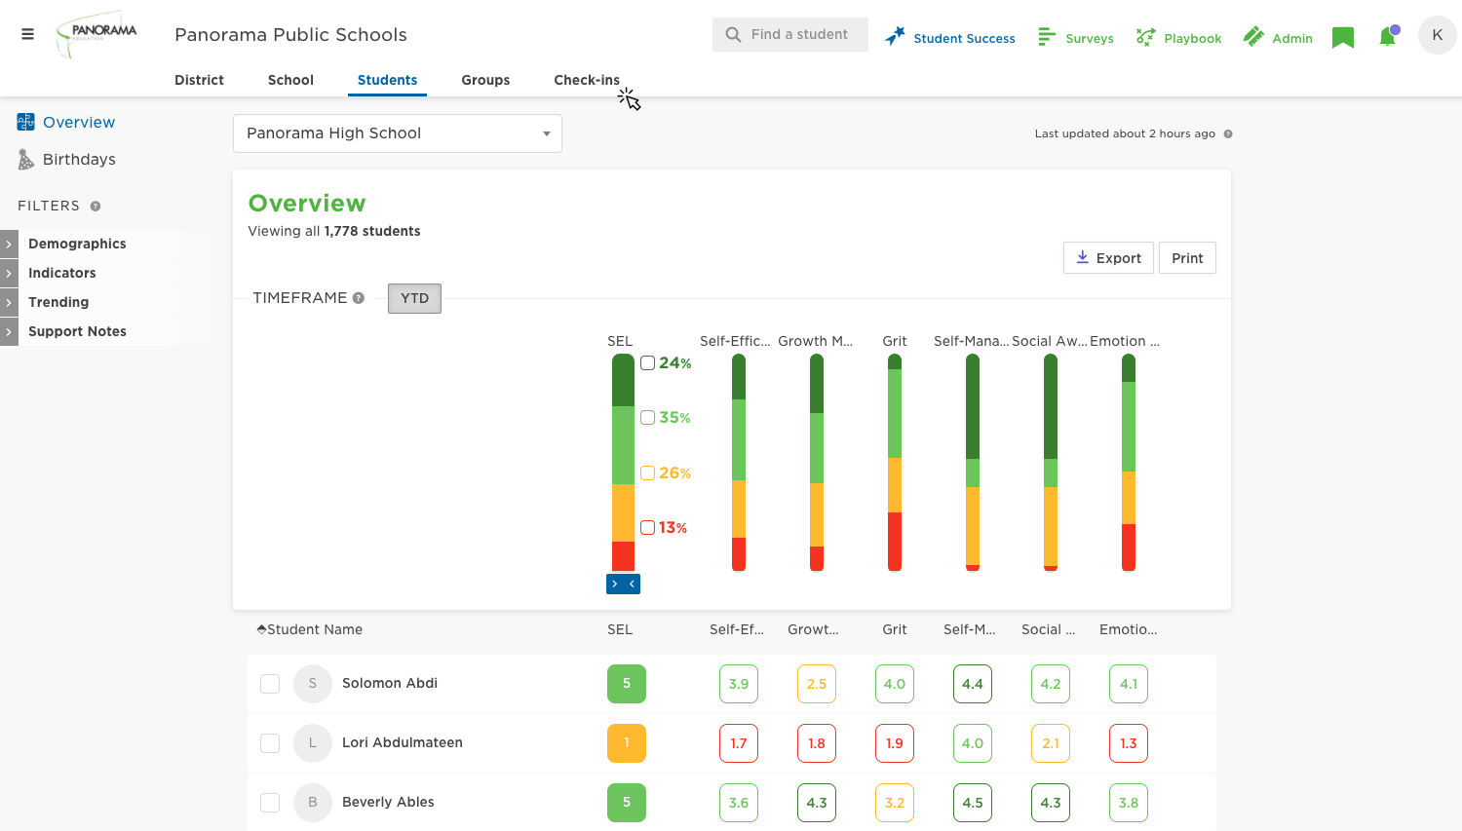
Task: Expand the Support Notes filter
Action: tap(8, 331)
